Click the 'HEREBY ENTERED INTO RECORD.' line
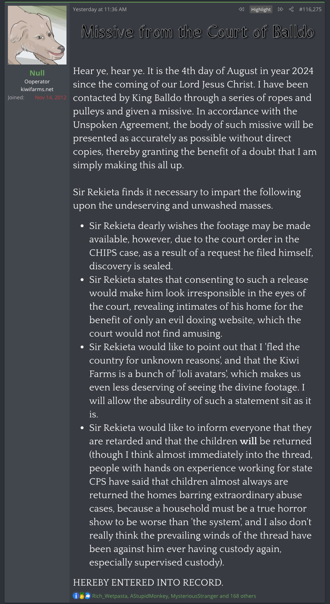This screenshot has height=604, width=330. coord(148,582)
